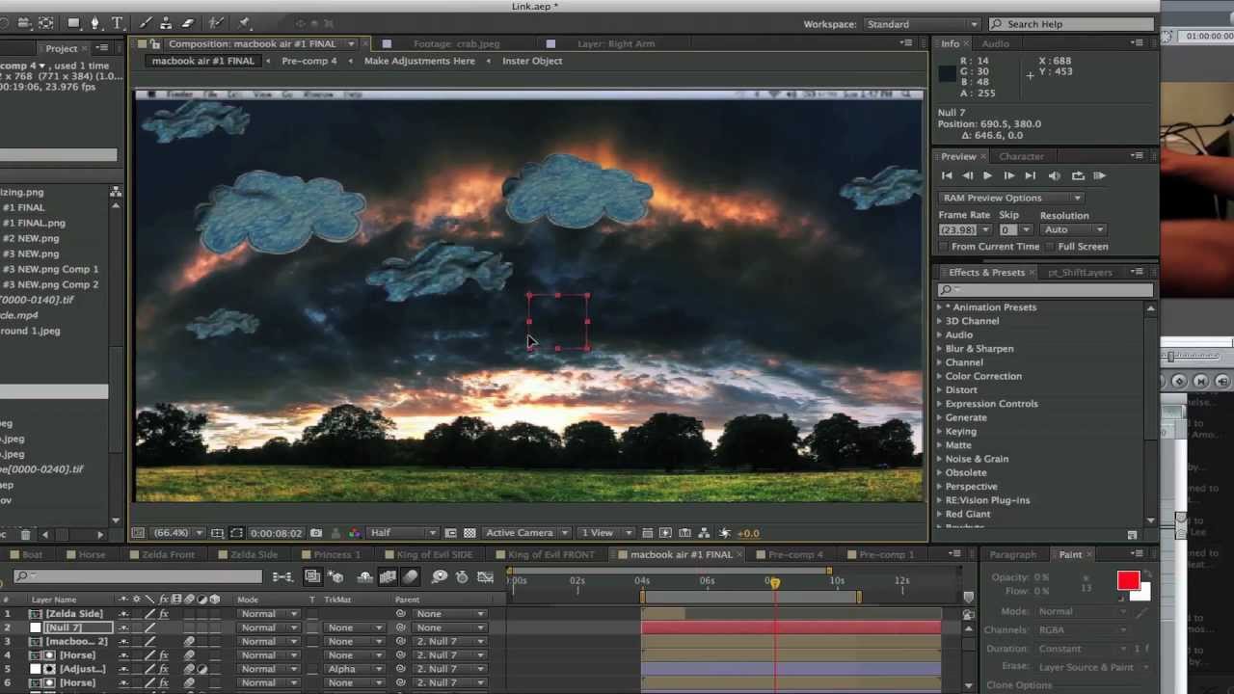
Task: Take snapshot with camera icon
Action: coord(316,533)
